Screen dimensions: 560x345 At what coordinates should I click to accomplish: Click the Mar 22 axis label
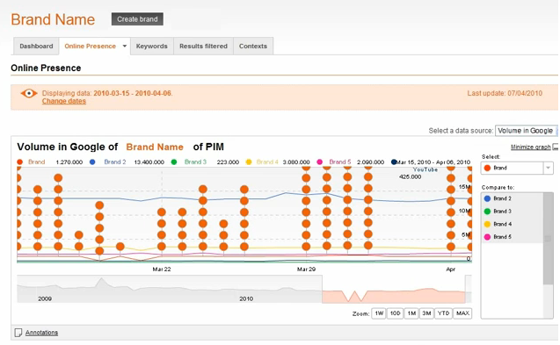162,270
